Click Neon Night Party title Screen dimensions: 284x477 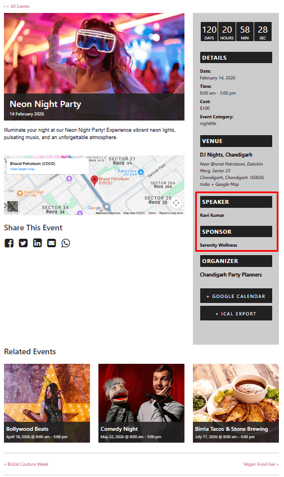[x=45, y=104]
